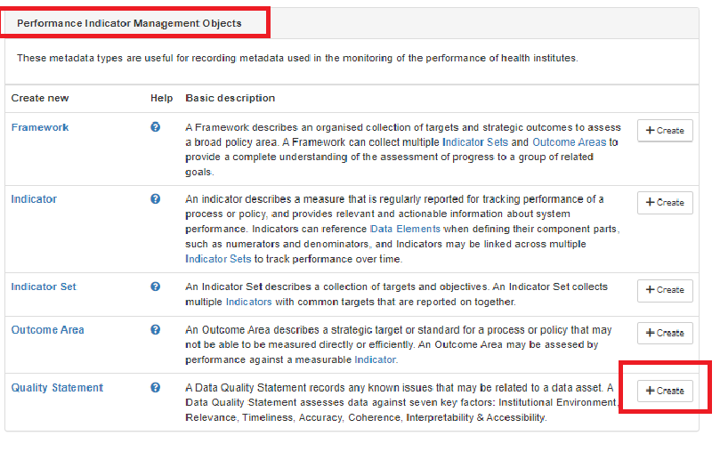Follow Outcome Areas link in Framework description
720x452 pixels.
[569, 142]
